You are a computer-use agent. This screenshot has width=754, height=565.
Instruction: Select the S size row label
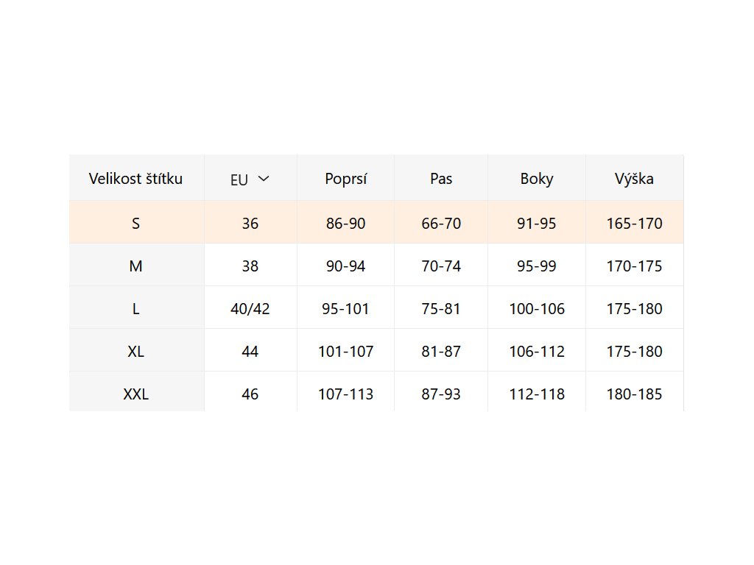[135, 224]
